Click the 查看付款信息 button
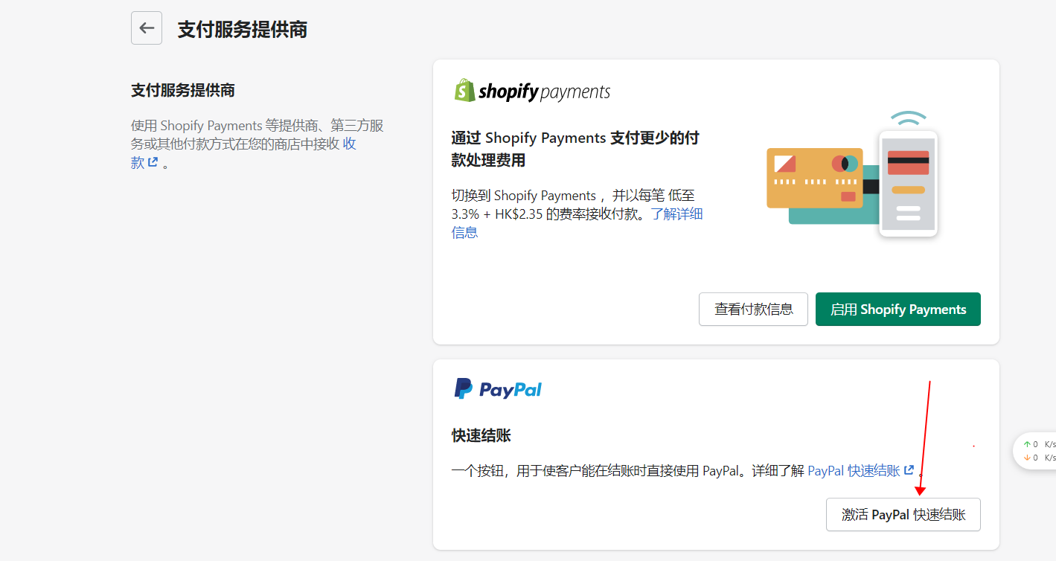This screenshot has width=1056, height=561. click(x=753, y=309)
